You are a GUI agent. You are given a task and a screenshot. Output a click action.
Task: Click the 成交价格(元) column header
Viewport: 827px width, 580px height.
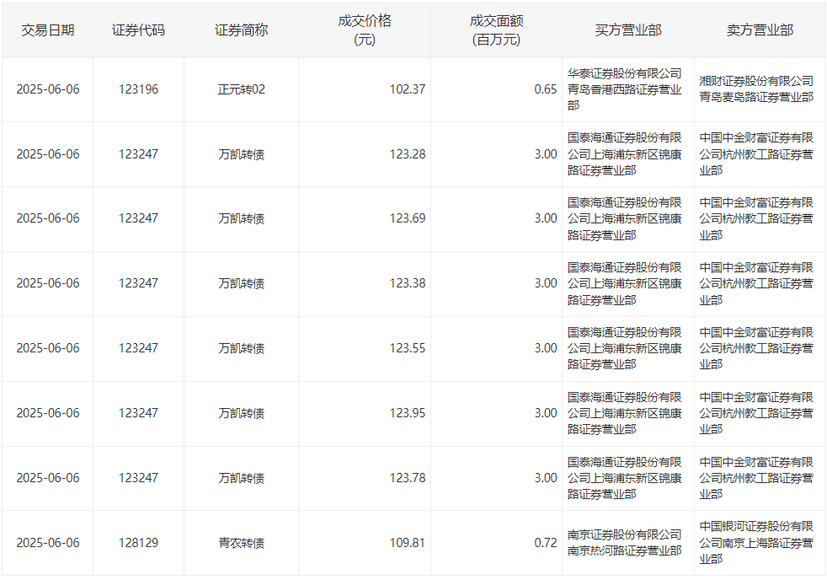click(365, 30)
